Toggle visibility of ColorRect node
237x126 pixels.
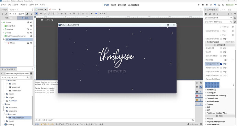31,26
